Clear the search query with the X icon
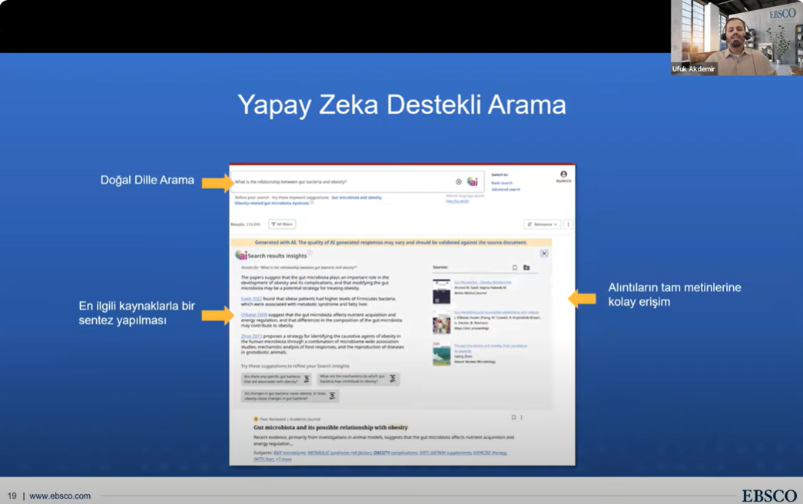Viewport: 803px width, 504px height. pos(459,182)
